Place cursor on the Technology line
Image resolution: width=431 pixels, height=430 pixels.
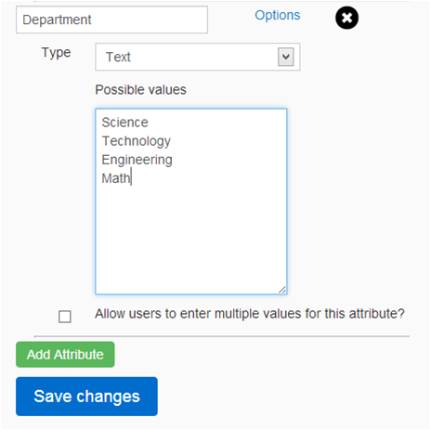point(137,141)
